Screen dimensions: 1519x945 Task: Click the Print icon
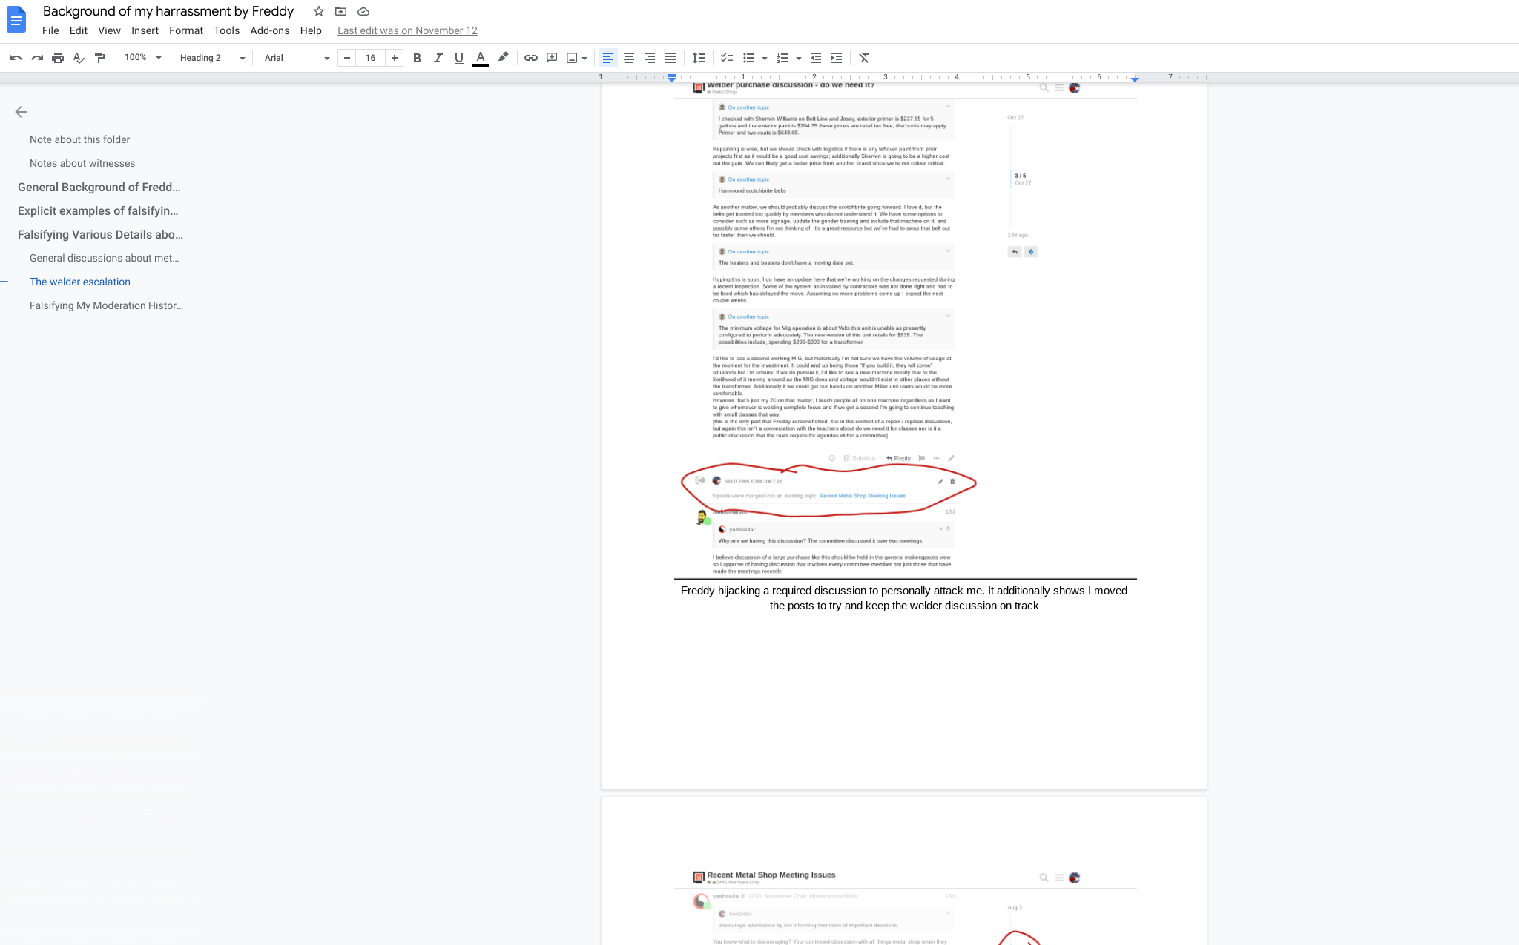tap(58, 58)
